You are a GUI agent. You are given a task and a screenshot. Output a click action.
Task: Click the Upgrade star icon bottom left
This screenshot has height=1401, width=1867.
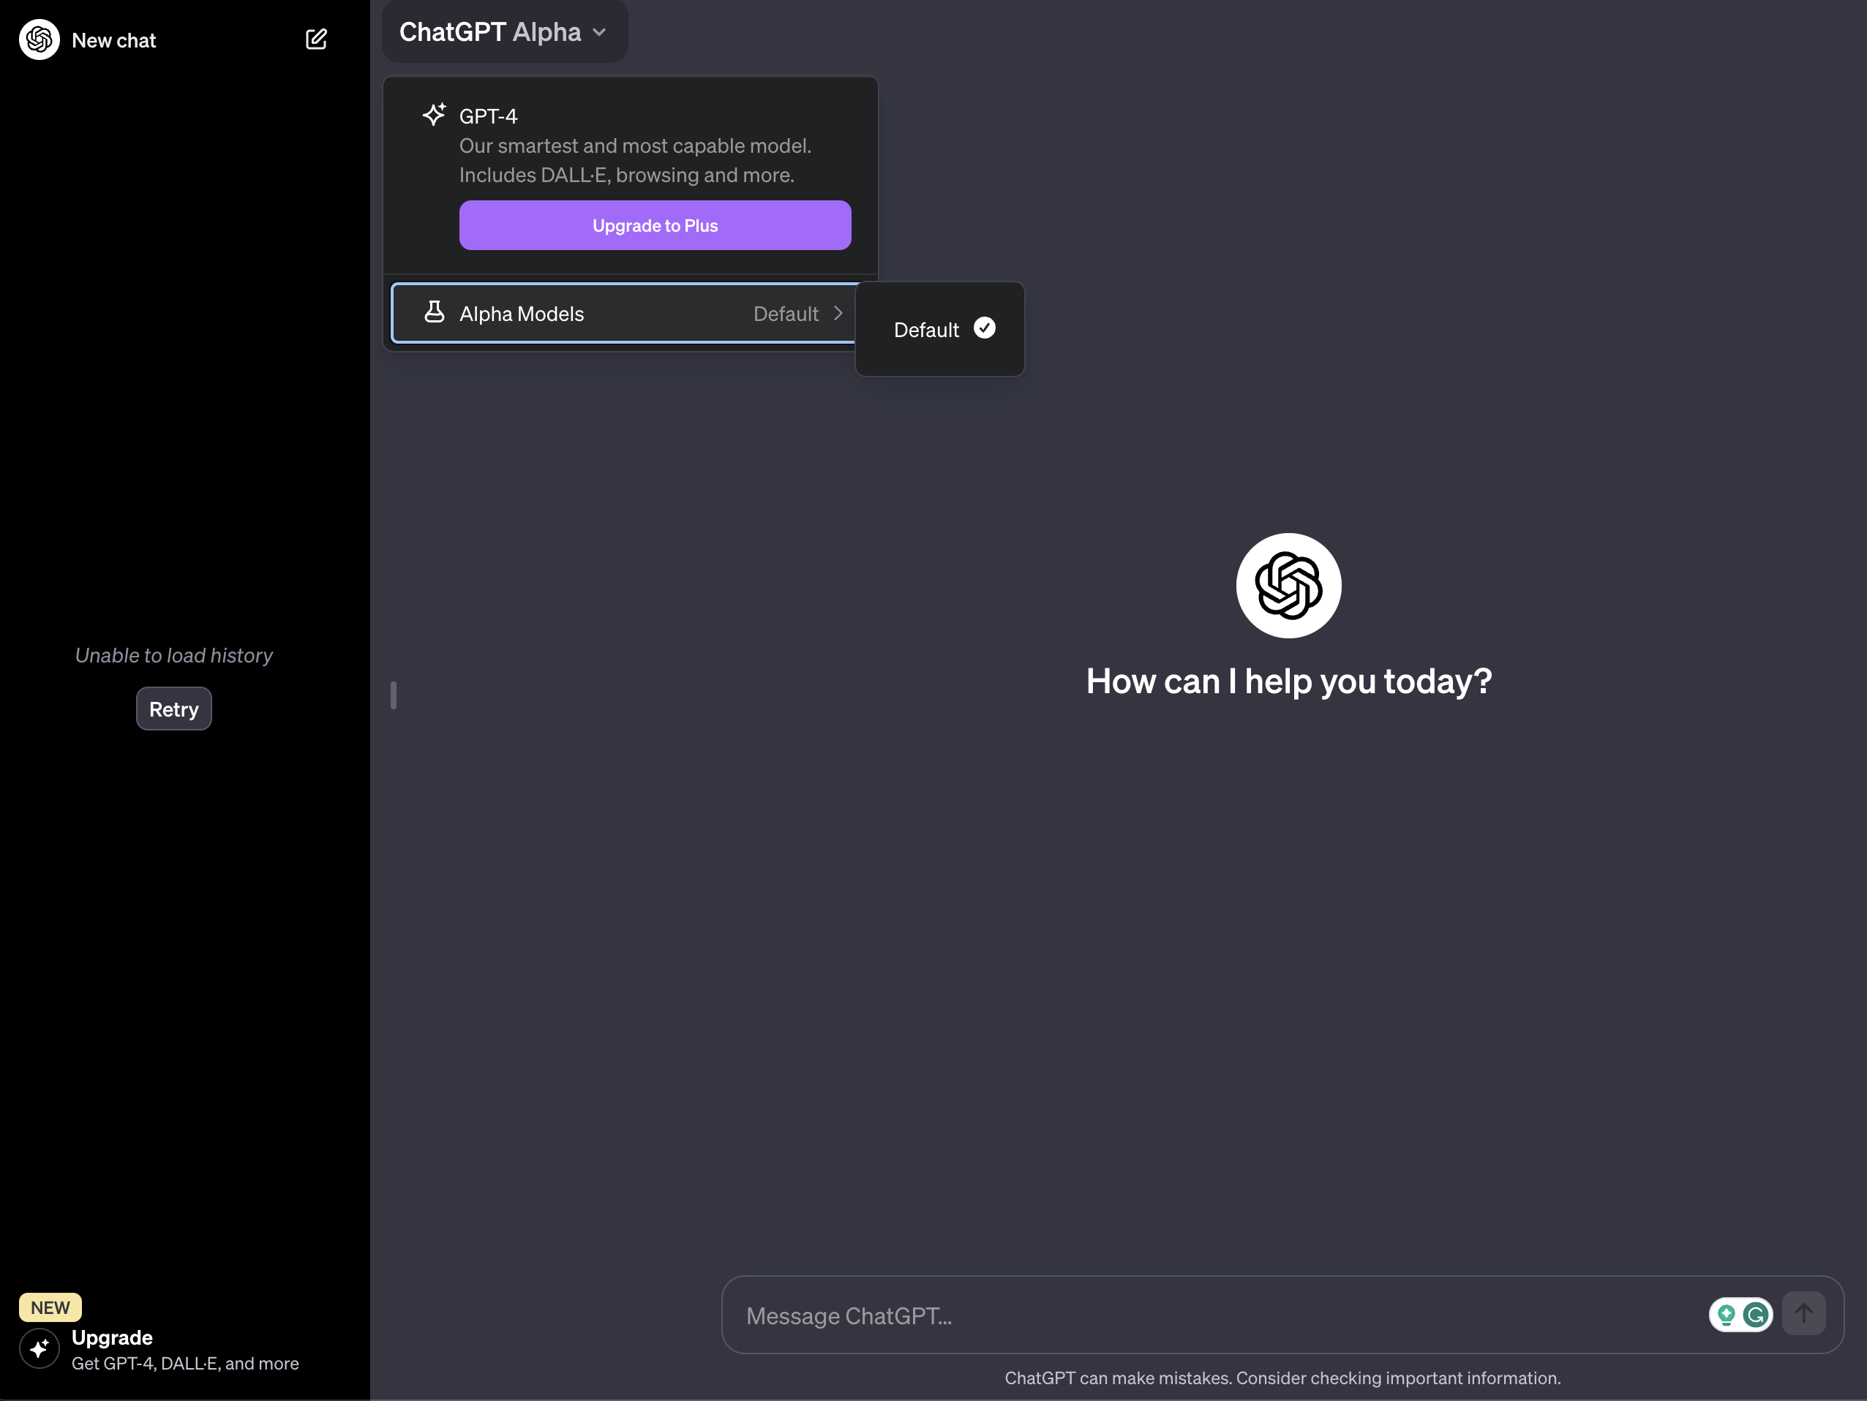[x=38, y=1350]
